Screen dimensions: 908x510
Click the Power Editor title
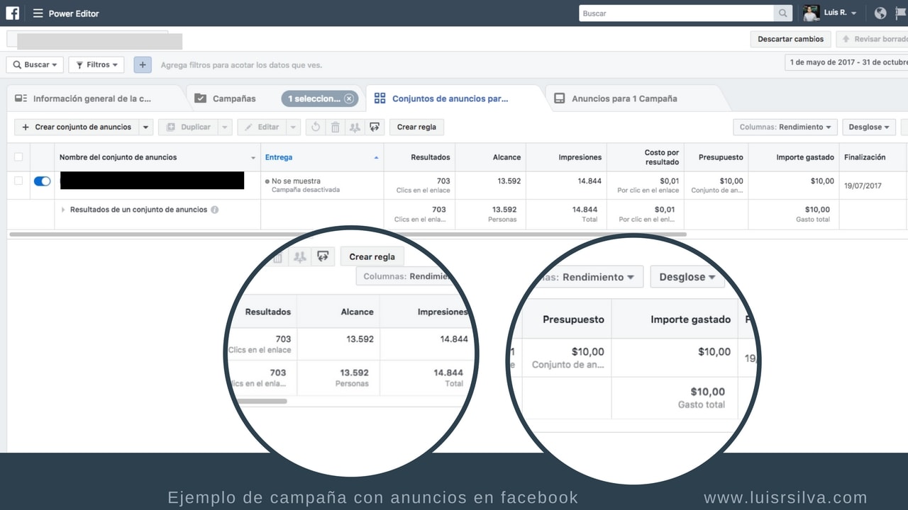(x=74, y=13)
